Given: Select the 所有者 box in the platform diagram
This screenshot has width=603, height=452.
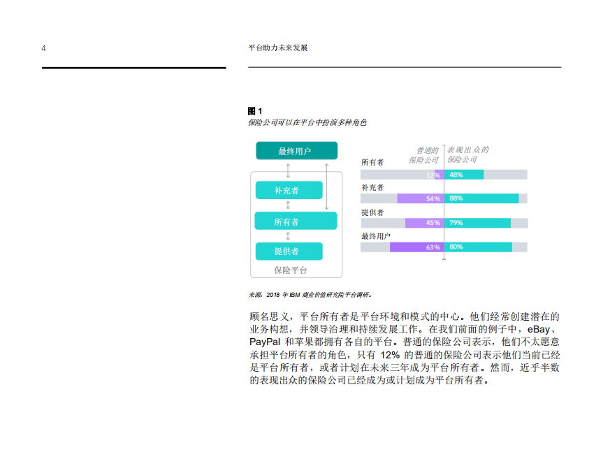Looking at the screenshot, I should [295, 221].
